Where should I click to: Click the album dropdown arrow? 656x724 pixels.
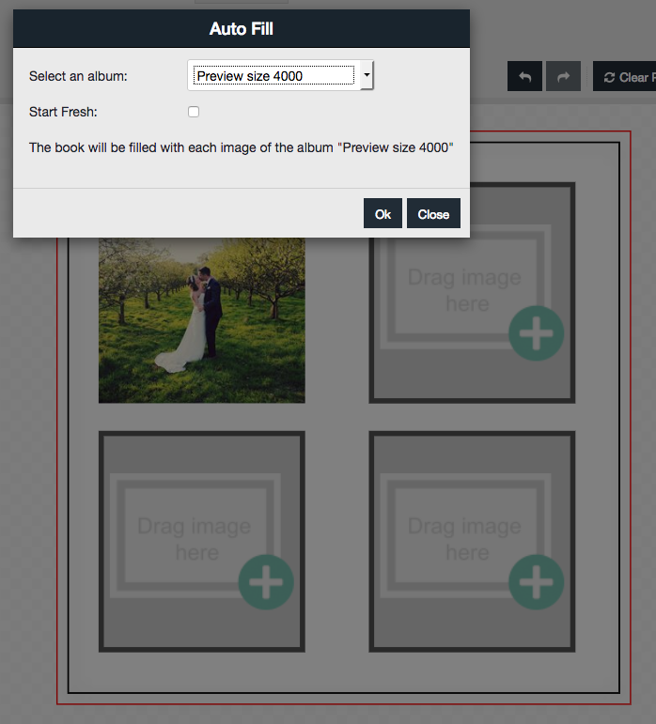(x=367, y=76)
